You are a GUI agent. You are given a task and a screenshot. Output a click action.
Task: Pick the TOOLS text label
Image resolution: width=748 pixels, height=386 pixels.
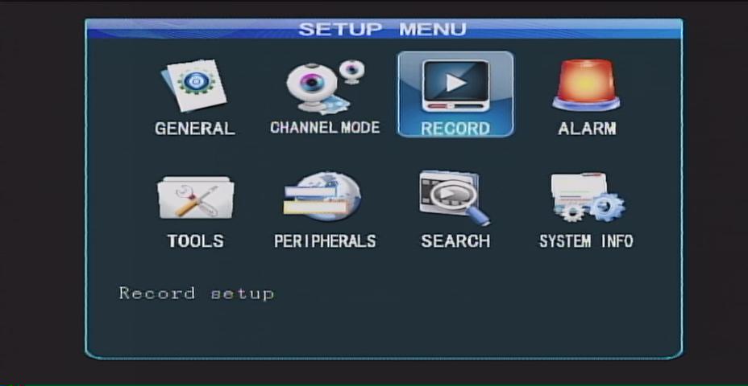coord(195,241)
